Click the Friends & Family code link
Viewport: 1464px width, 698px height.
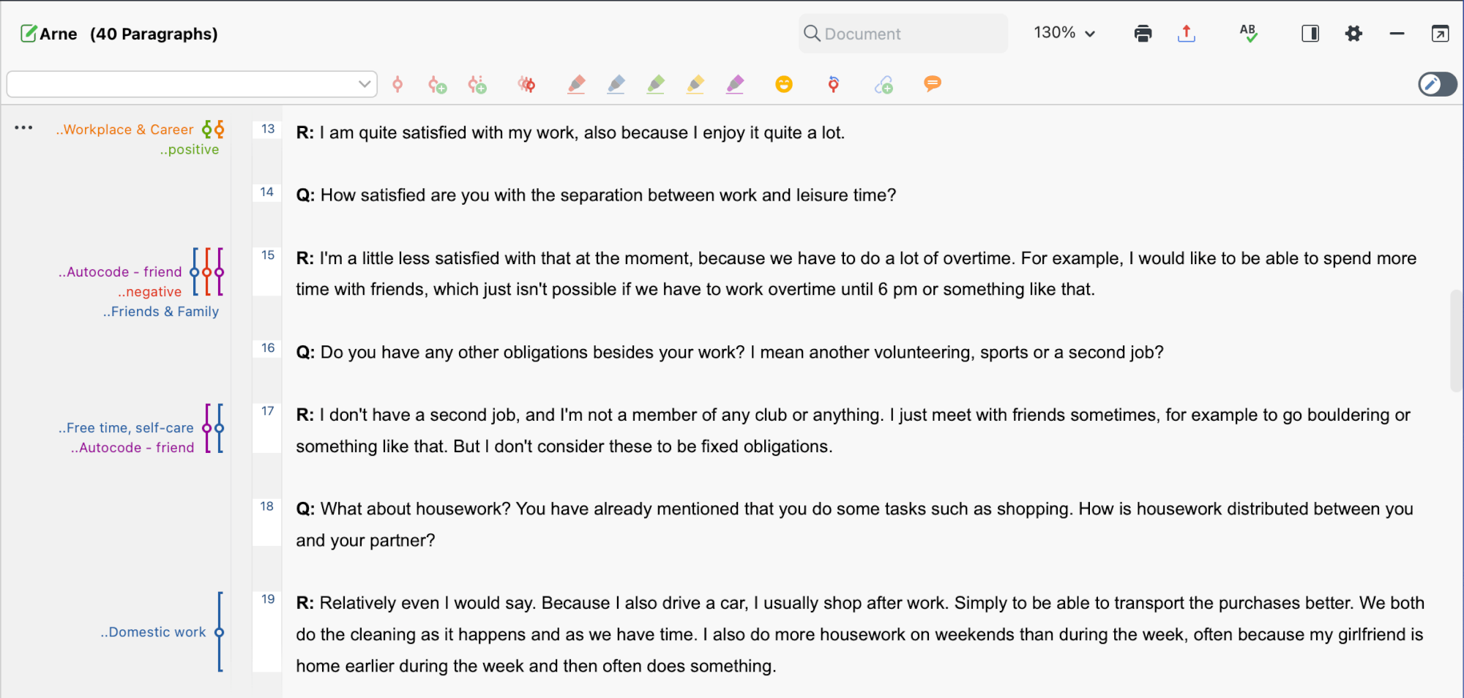(160, 312)
